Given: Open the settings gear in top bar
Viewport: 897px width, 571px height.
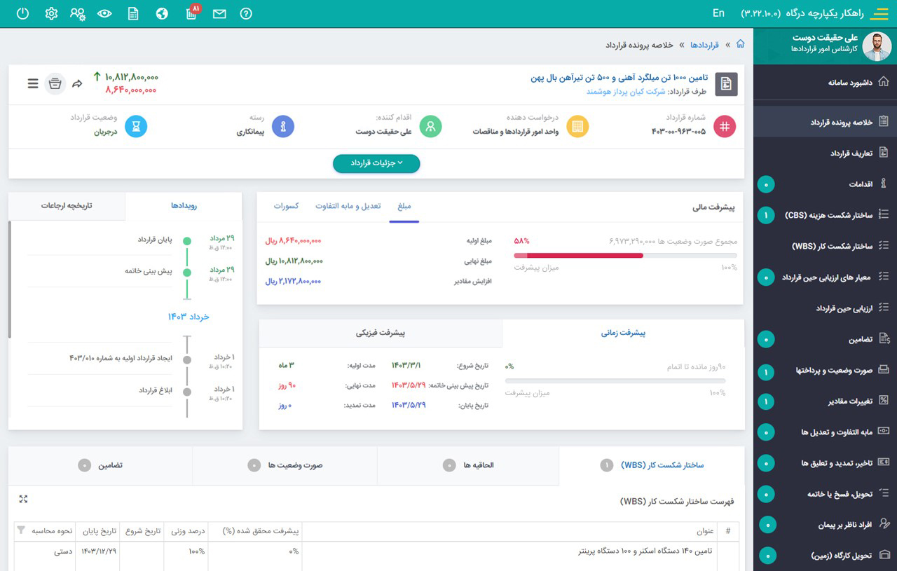Looking at the screenshot, I should (51, 13).
